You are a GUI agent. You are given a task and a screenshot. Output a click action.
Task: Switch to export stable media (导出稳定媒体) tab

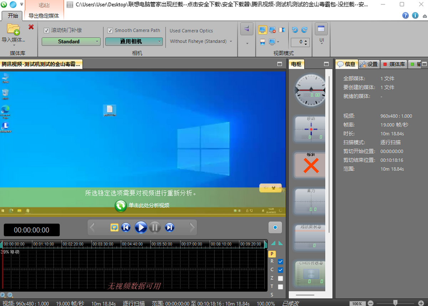(x=44, y=16)
